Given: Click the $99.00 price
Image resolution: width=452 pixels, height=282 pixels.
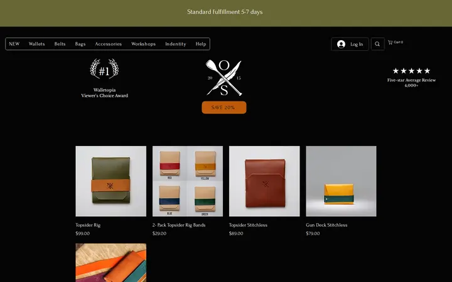Looking at the screenshot, I should coord(82,233).
